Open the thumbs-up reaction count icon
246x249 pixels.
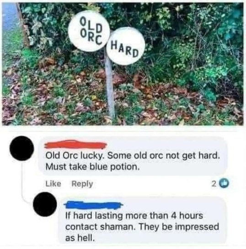coord(224,184)
